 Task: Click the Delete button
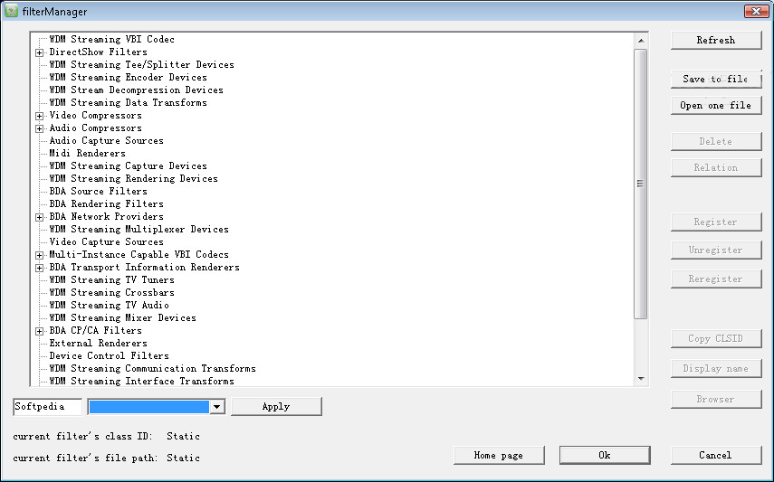[x=716, y=142]
